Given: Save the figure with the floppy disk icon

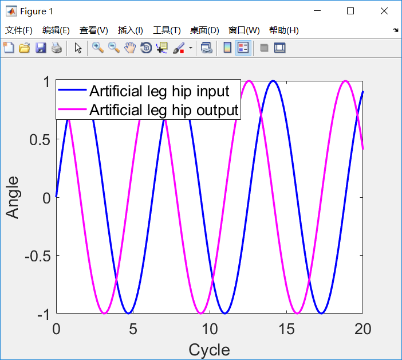Looking at the screenshot, I should [x=41, y=48].
